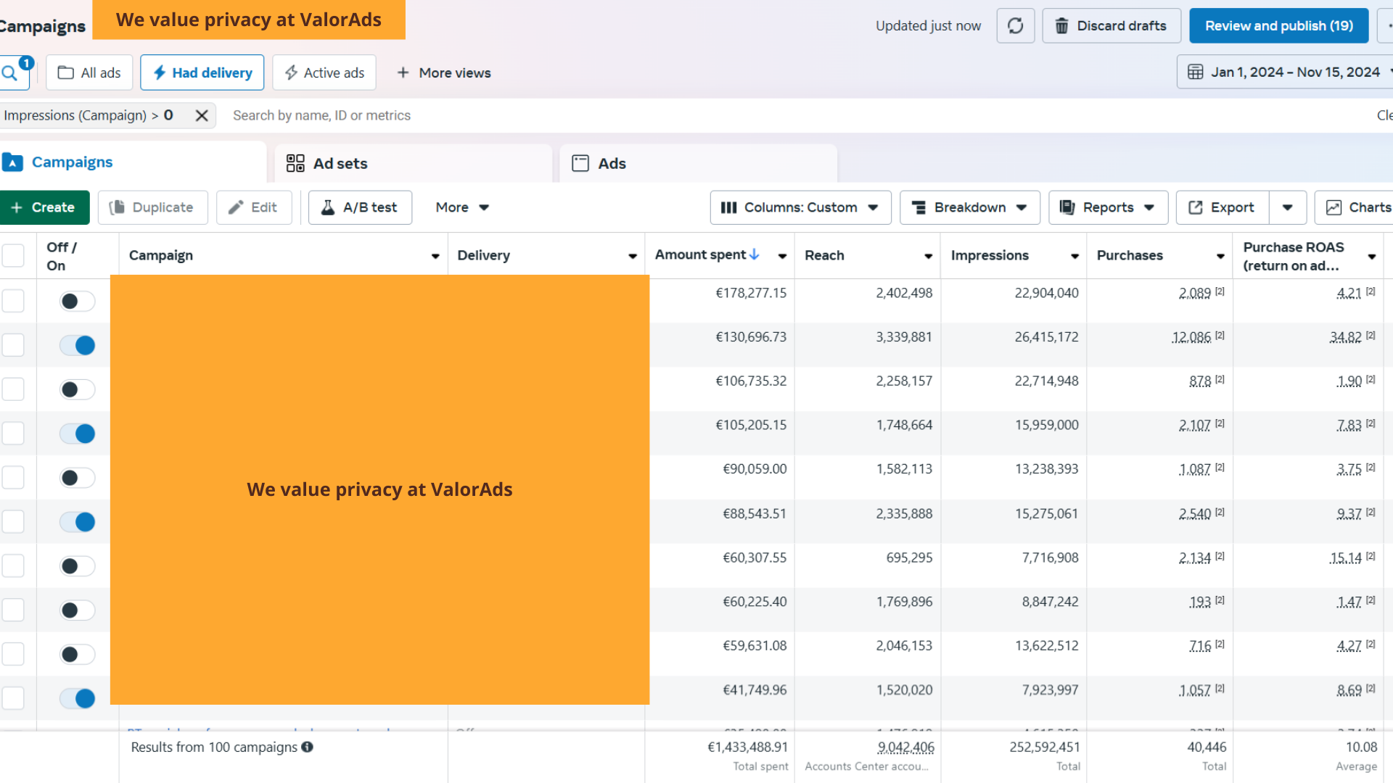Toggle campaign switch in €88,543.51 row

tap(78, 522)
